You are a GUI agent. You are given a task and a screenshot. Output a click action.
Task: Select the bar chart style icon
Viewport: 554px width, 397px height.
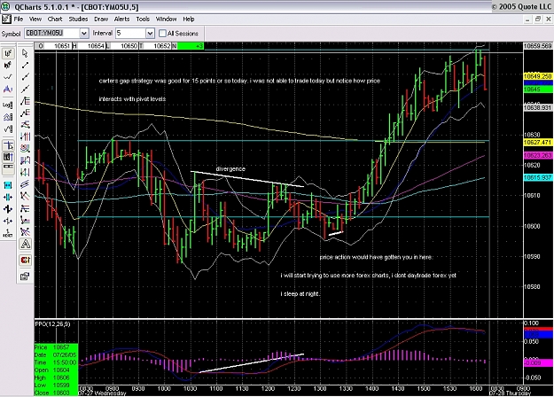coord(8,53)
